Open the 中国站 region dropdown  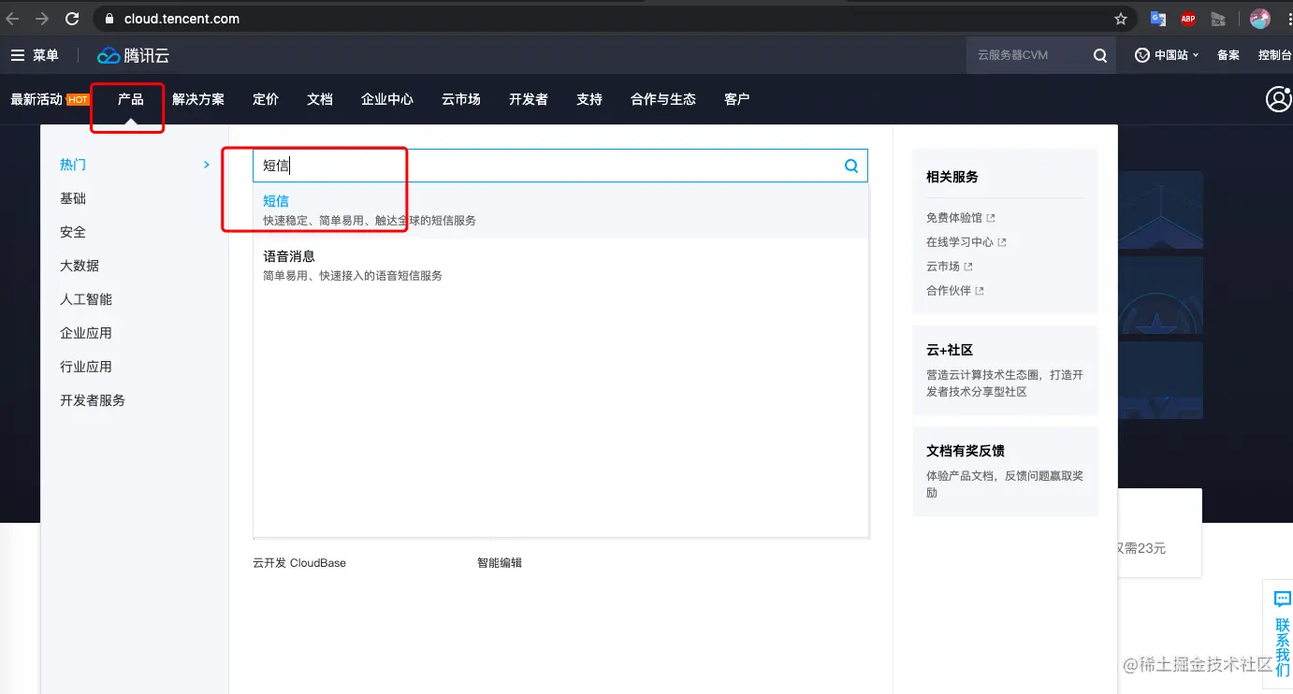point(1168,55)
